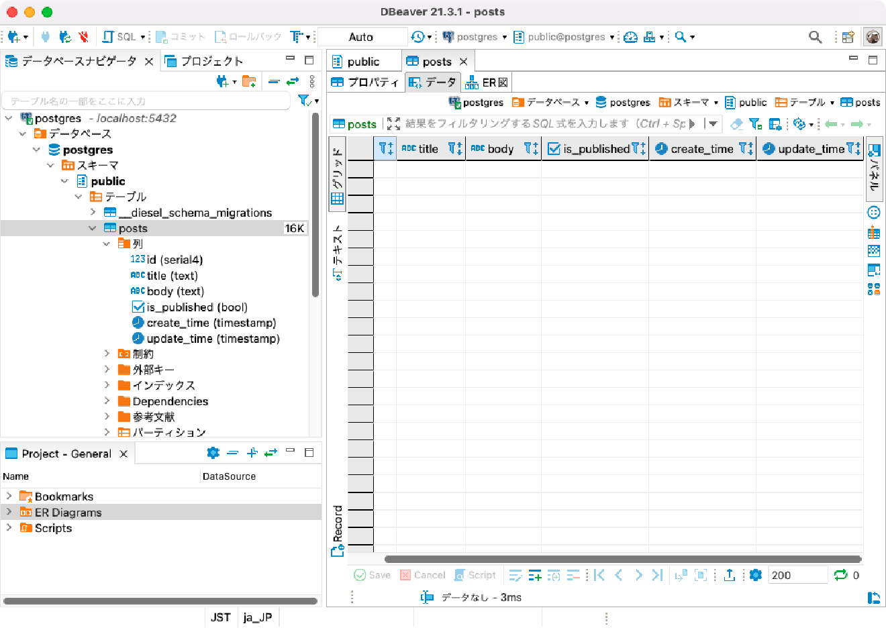
Task: Click the green refresh arrows beside the row count
Action: point(840,575)
